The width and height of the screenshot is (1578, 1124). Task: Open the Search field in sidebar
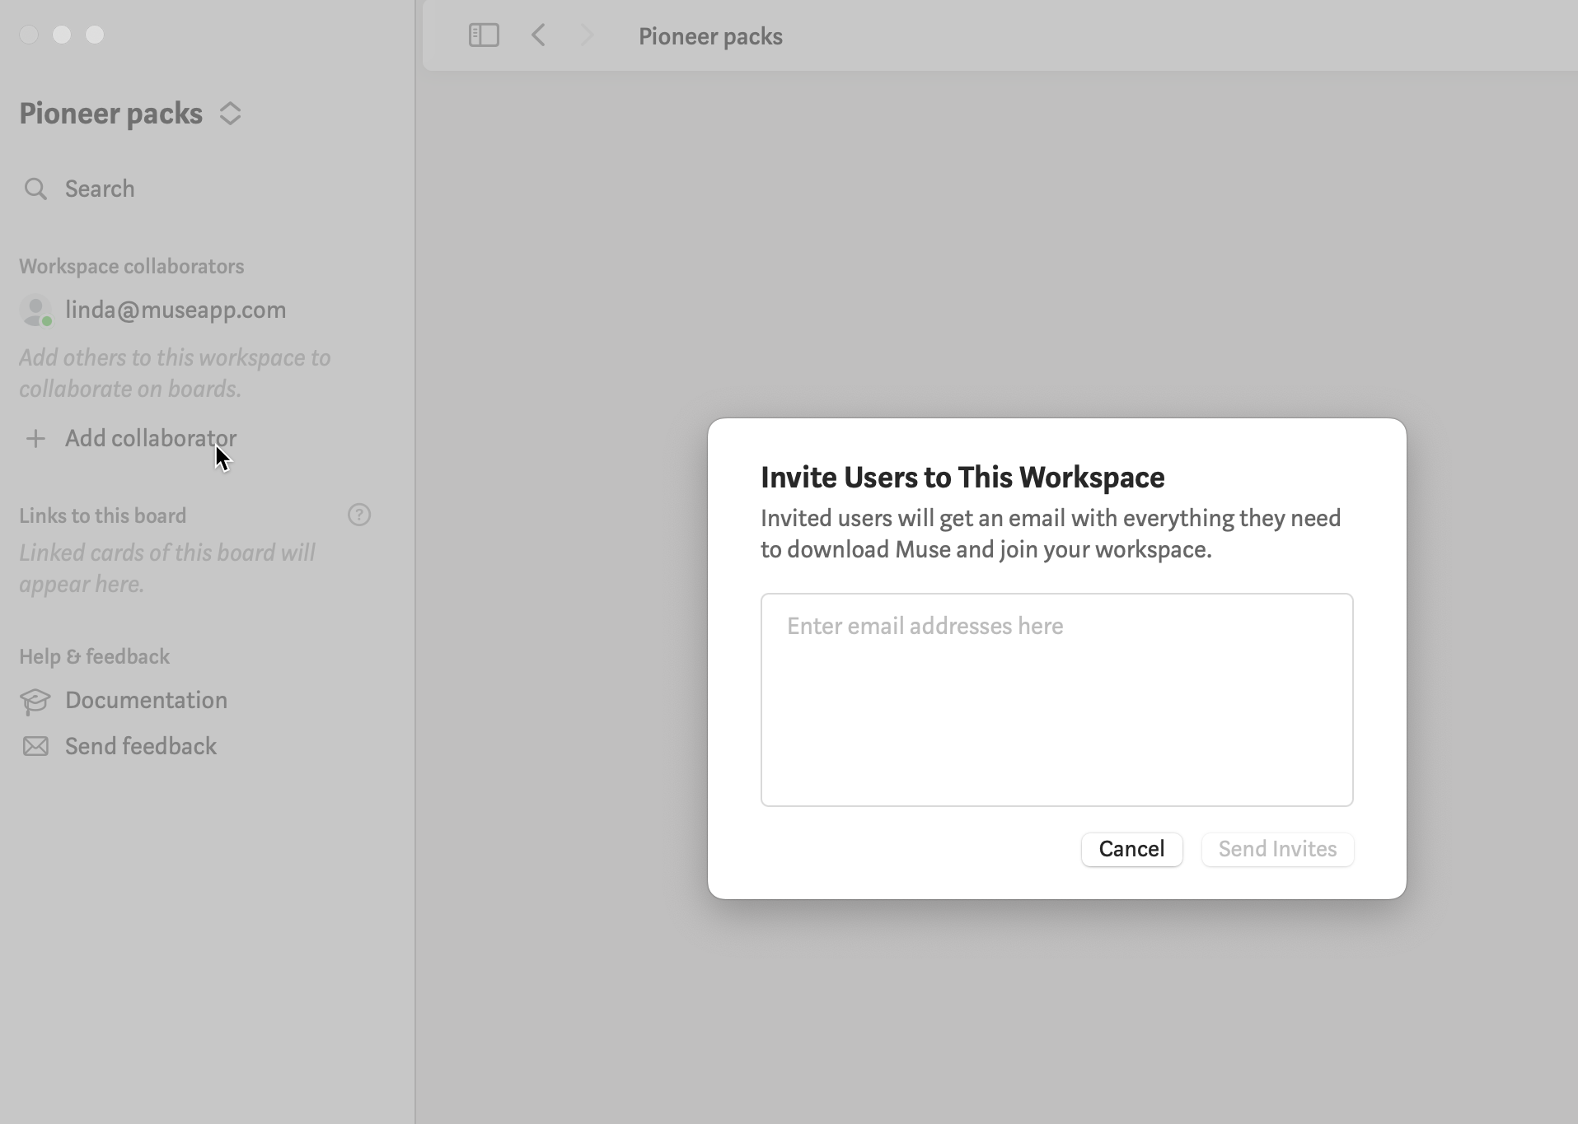point(100,189)
